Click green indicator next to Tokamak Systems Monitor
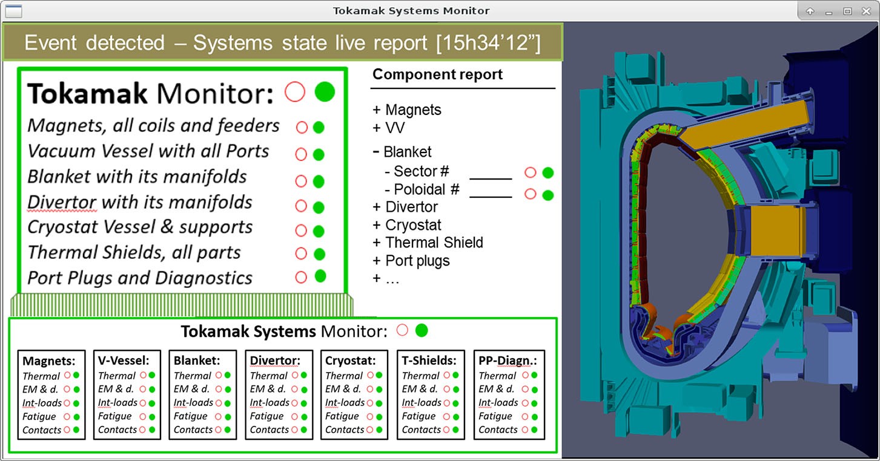880x461 pixels. 422,330
